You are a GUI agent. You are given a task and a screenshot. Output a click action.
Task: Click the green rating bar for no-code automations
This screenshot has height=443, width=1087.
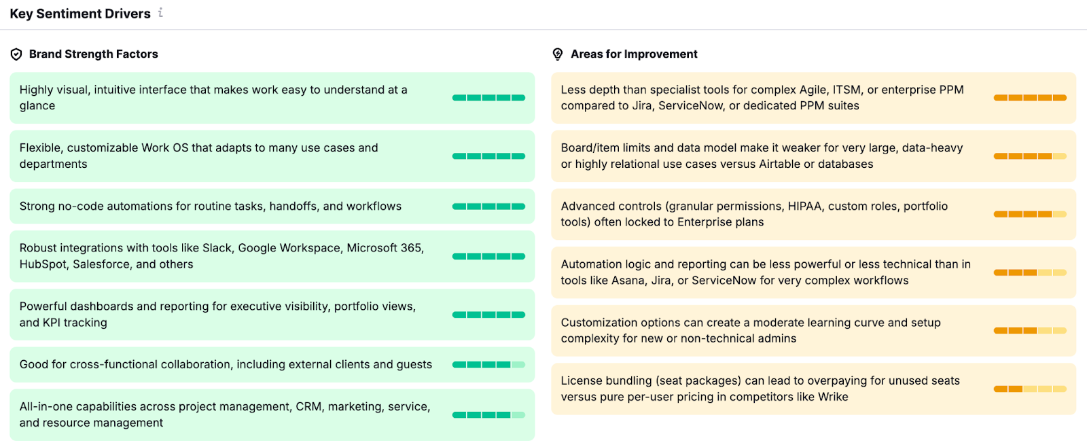pyautogui.click(x=488, y=206)
